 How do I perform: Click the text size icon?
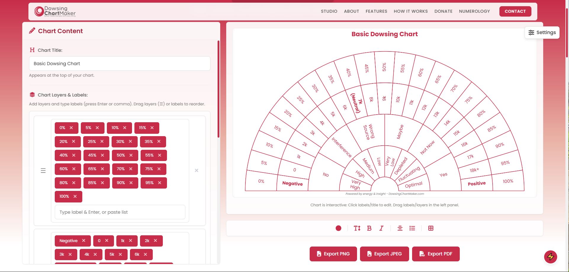(x=357, y=228)
